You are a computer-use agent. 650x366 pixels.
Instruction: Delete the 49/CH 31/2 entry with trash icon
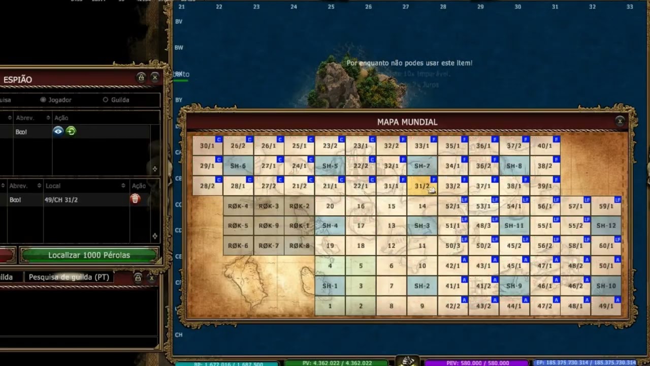pos(135,199)
